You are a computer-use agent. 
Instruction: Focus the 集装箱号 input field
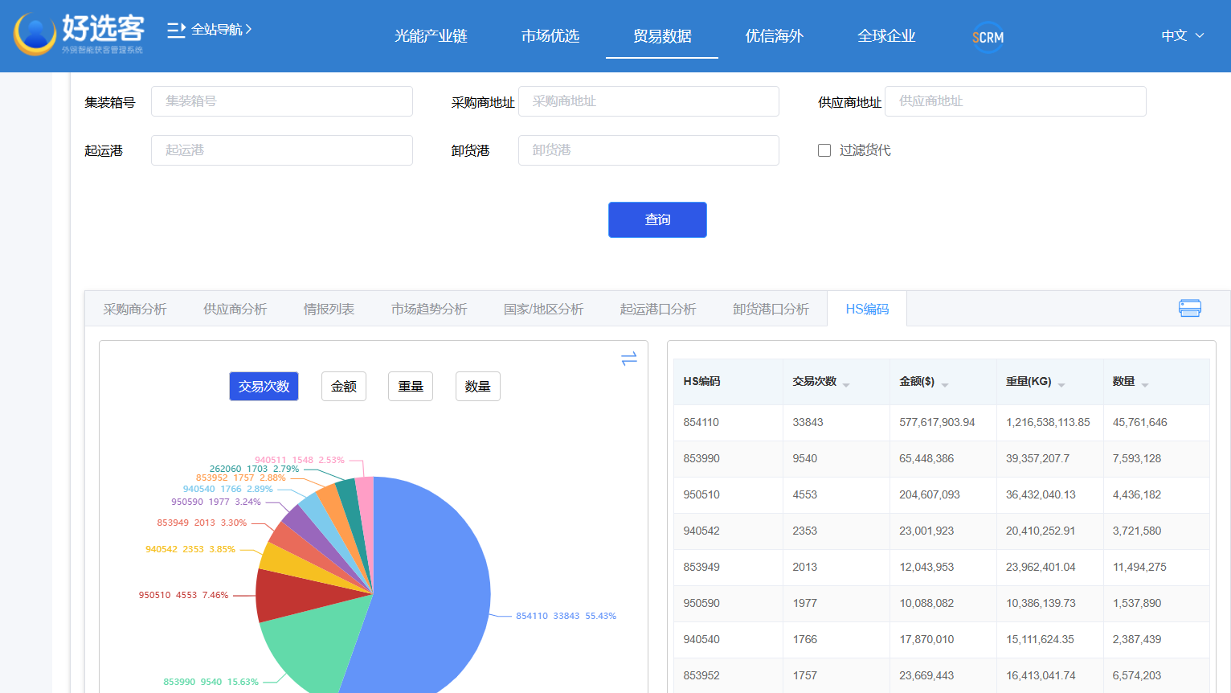tap(281, 101)
